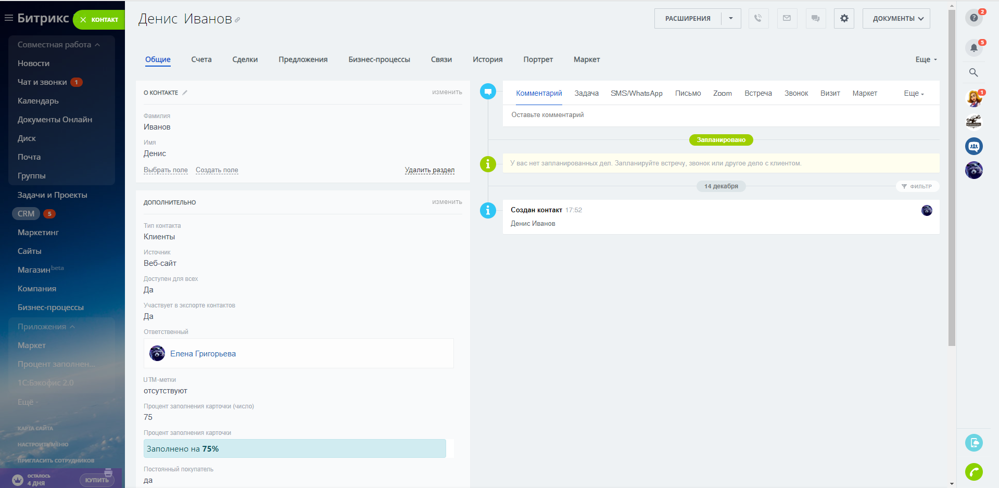Switch to the Сделки tab
This screenshot has height=488, width=999.
point(245,60)
